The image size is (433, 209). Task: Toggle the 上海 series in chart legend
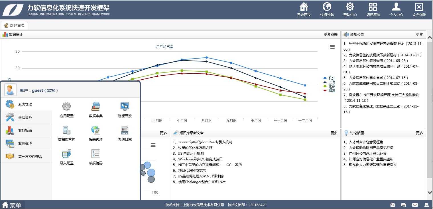coord(329,82)
